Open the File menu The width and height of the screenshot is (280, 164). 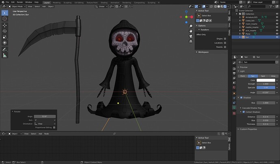[x=7, y=2]
